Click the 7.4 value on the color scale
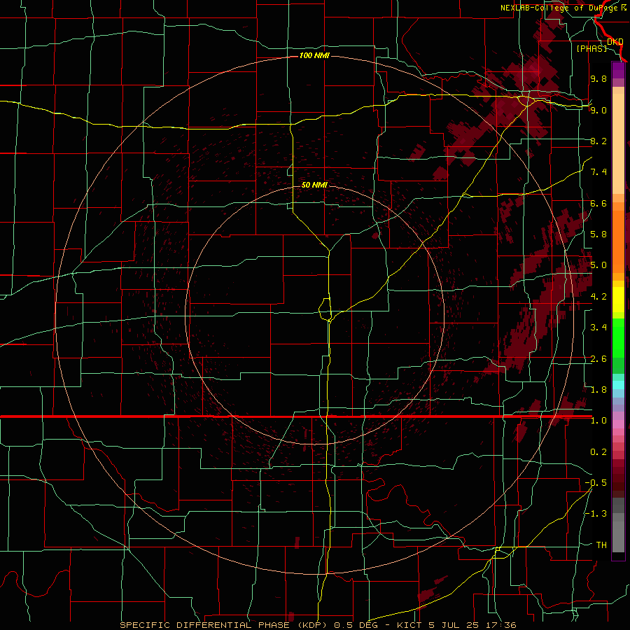The height and width of the screenshot is (630, 630). pos(598,172)
